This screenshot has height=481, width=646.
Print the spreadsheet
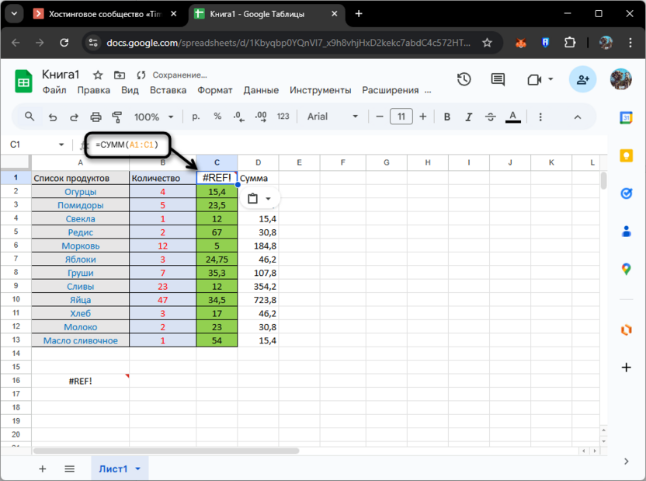tap(96, 117)
